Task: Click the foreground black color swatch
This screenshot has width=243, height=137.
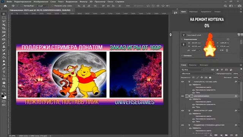Action: point(3,96)
